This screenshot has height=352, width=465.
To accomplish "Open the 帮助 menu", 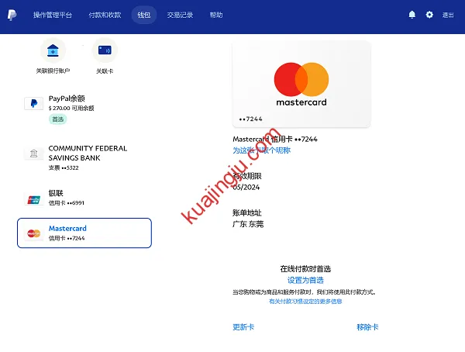I will point(216,15).
